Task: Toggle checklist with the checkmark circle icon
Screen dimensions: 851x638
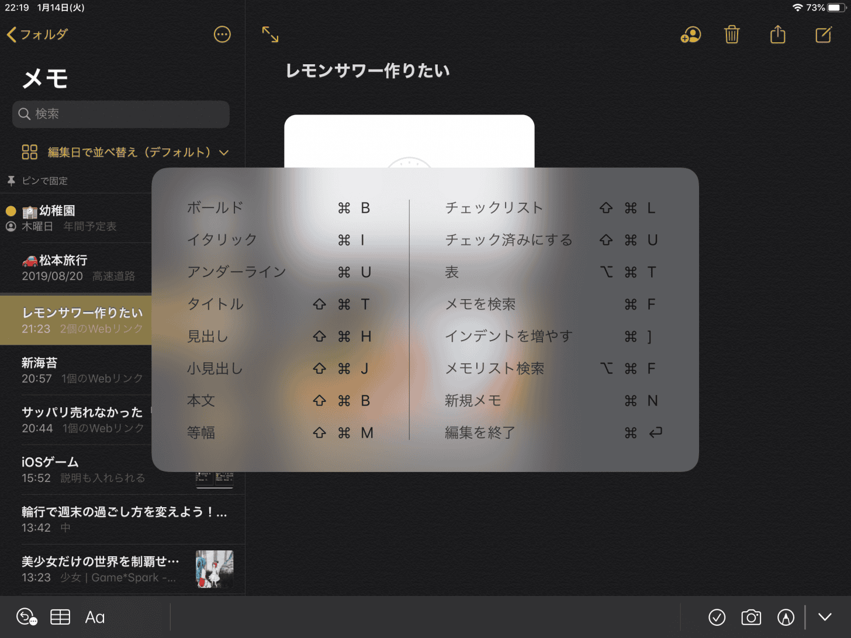Action: [x=717, y=617]
